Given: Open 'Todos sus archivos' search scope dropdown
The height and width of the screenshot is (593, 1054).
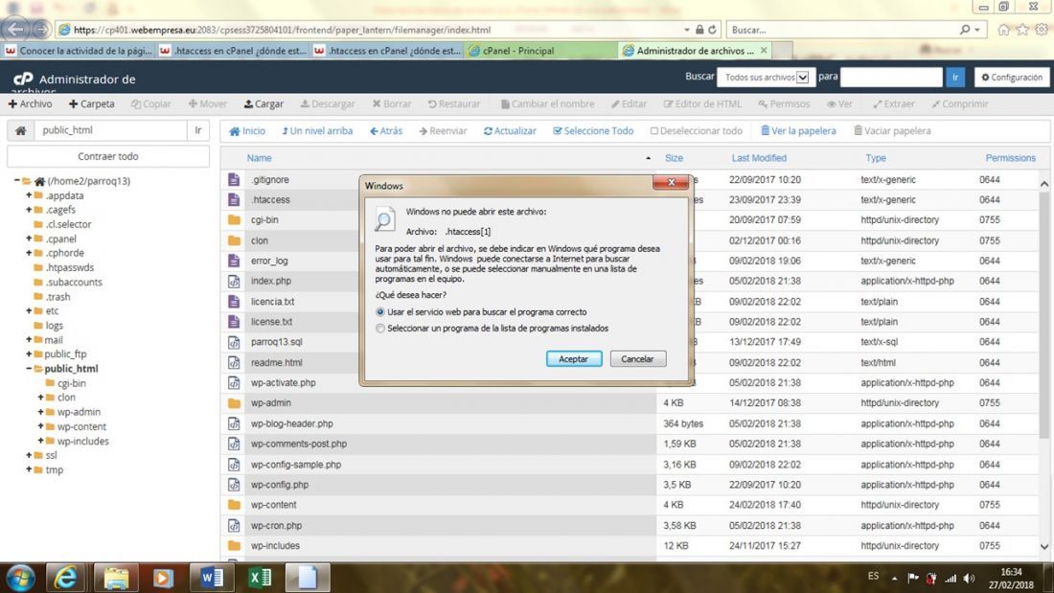Looking at the screenshot, I should [x=766, y=78].
